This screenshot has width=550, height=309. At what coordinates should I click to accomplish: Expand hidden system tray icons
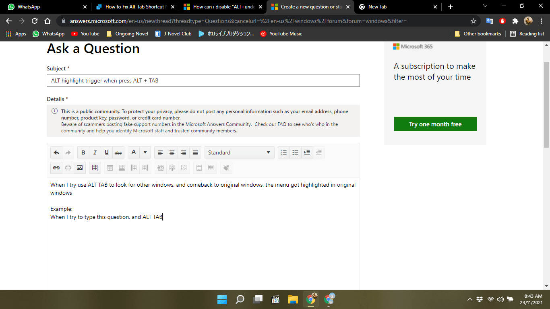click(x=469, y=299)
